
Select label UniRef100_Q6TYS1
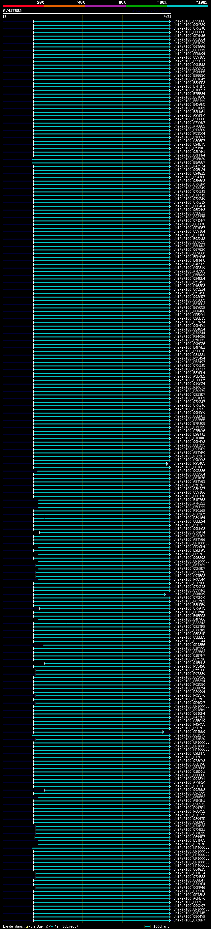[x=189, y=565]
